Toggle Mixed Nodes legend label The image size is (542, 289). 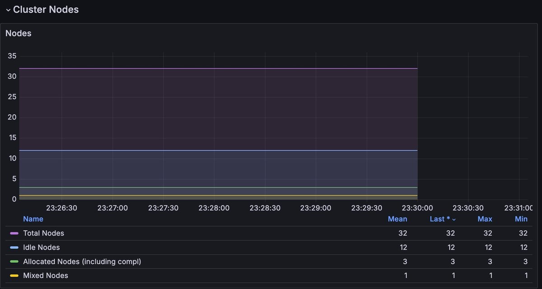coord(45,275)
